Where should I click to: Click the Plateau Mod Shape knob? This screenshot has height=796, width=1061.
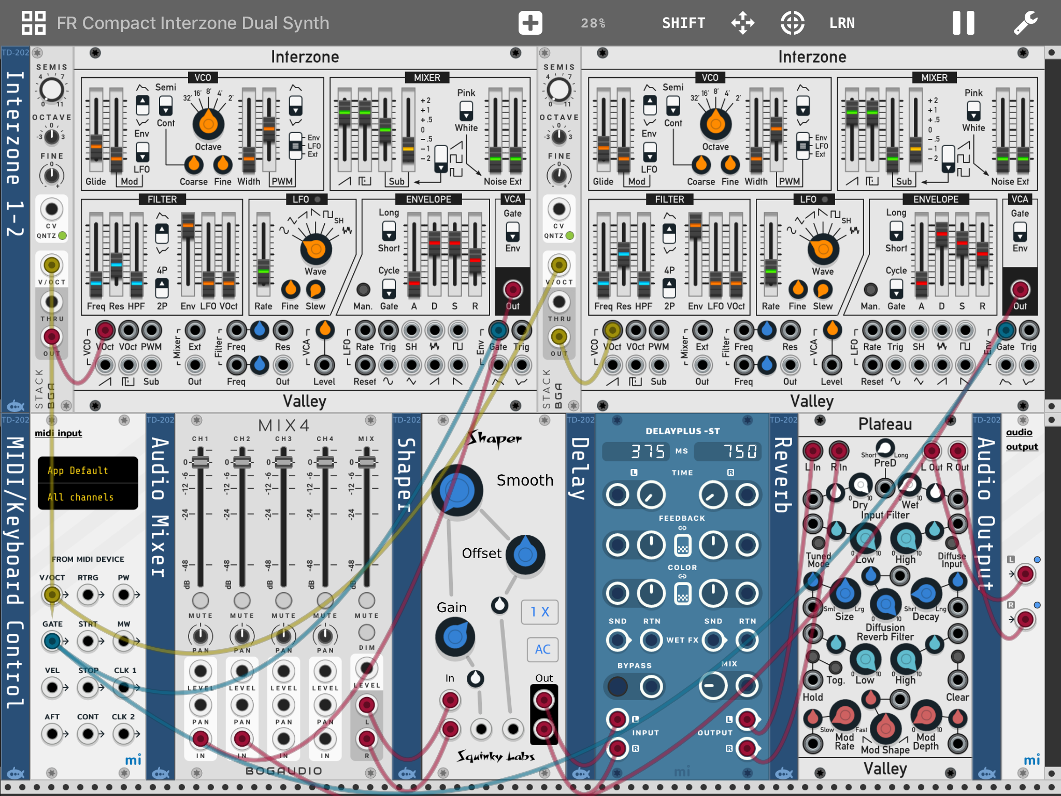click(885, 728)
